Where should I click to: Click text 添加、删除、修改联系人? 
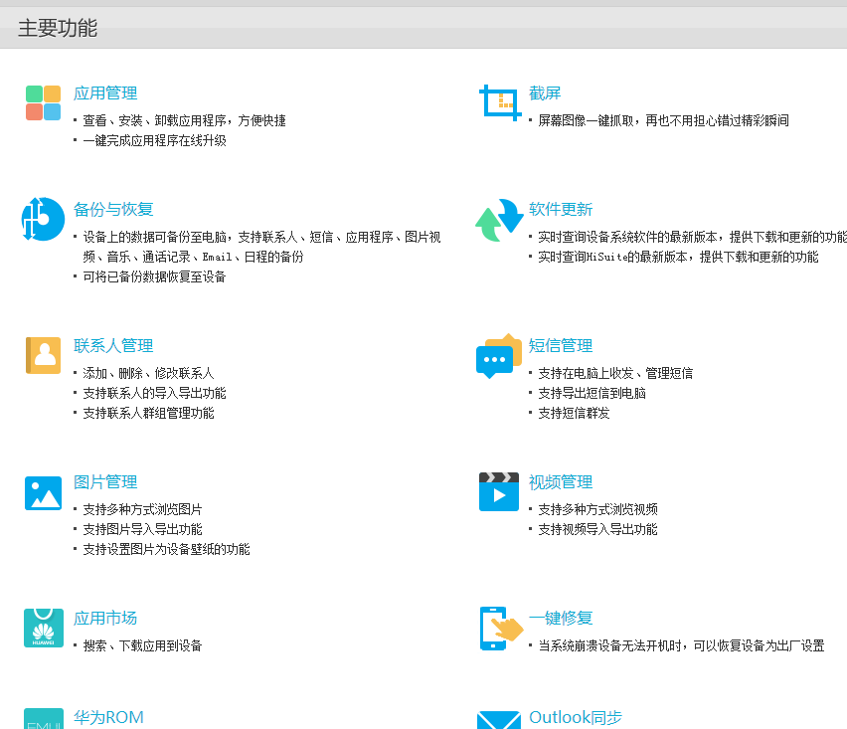pos(148,373)
